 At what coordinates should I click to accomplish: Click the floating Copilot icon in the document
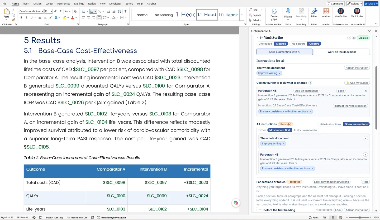click(x=236, y=203)
